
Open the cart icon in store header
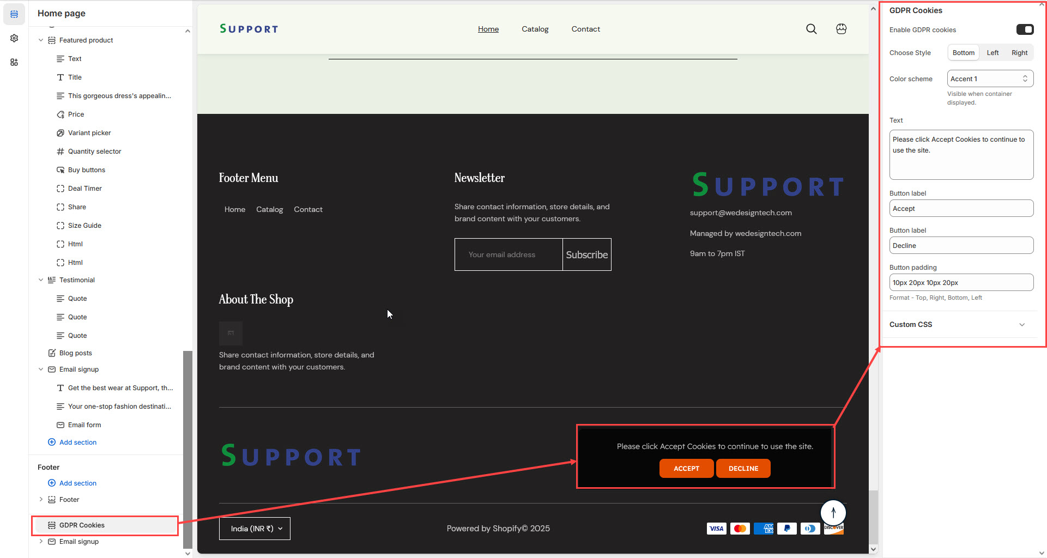click(x=841, y=29)
